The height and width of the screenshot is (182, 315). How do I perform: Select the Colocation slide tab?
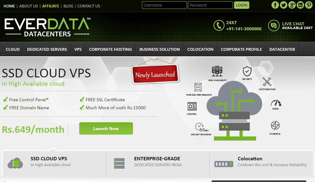(262, 163)
